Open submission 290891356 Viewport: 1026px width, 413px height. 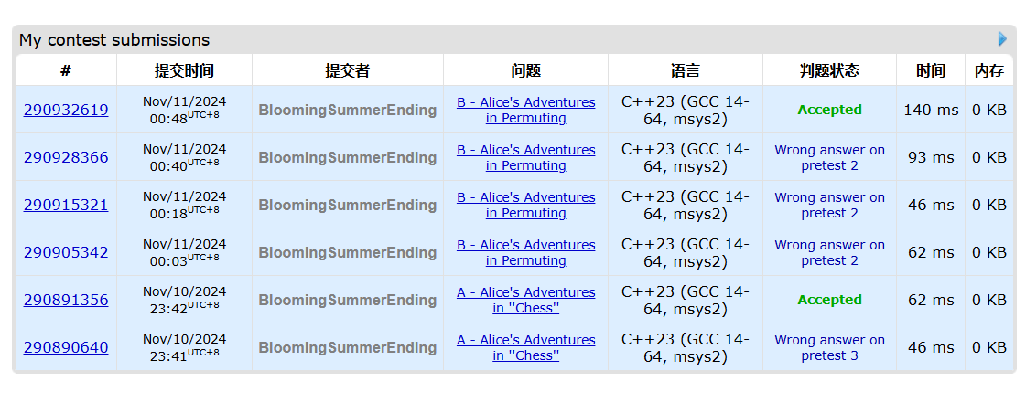pos(66,301)
